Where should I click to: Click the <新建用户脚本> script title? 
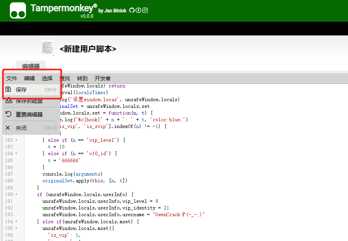tap(88, 49)
